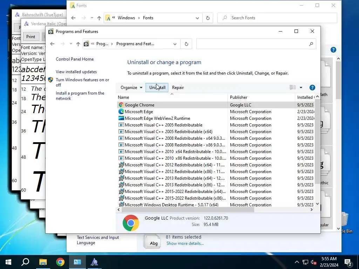This screenshot has height=269, width=359.
Task: Go back in the Fonts window
Action: pyautogui.click(x=73, y=18)
